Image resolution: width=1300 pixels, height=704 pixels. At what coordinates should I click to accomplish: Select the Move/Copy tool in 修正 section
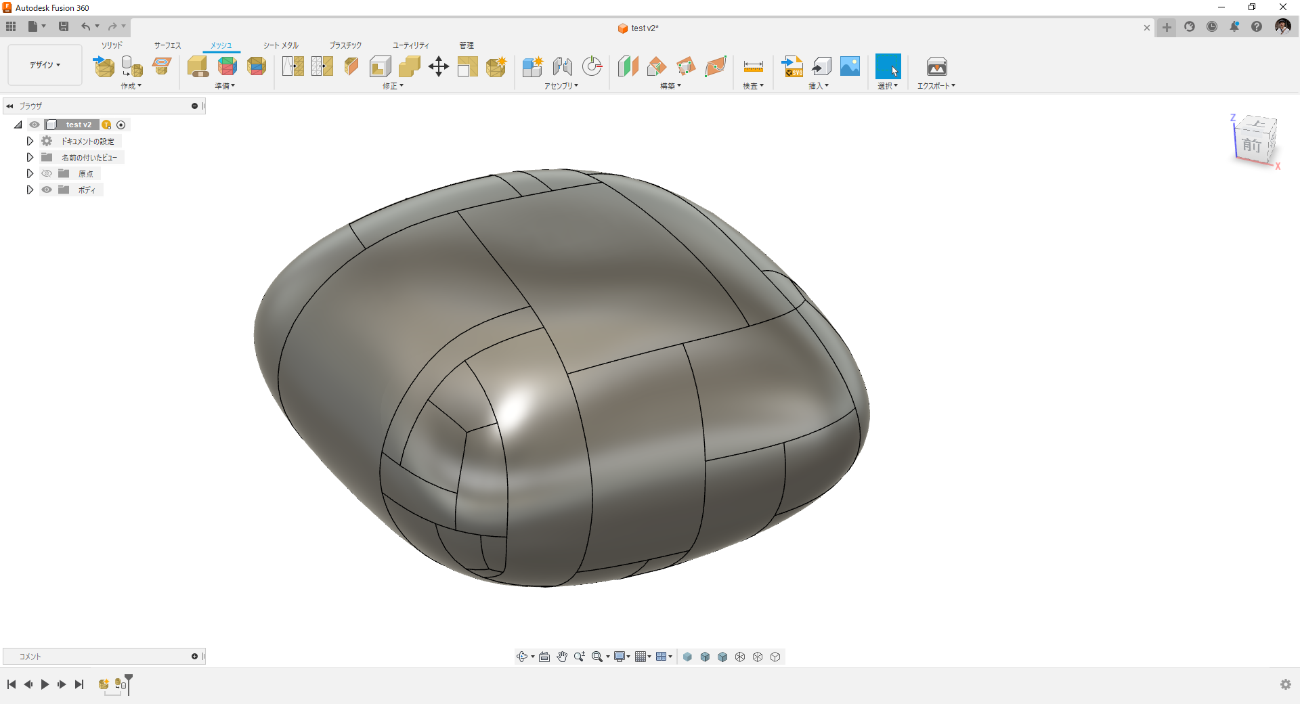(438, 66)
